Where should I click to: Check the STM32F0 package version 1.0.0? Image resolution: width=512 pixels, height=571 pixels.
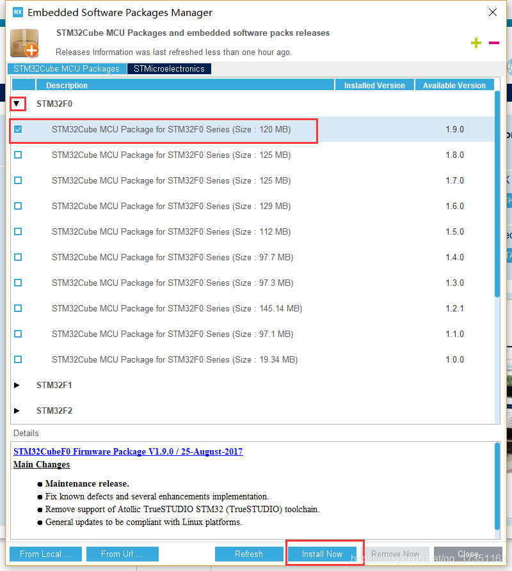[18, 359]
